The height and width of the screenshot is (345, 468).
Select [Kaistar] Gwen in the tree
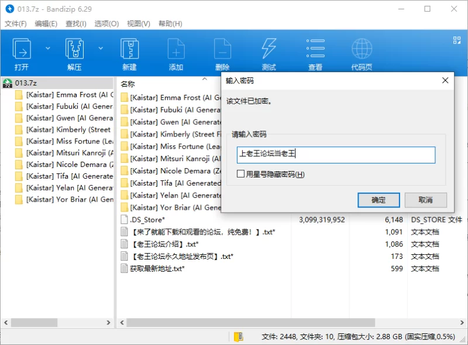(64, 118)
